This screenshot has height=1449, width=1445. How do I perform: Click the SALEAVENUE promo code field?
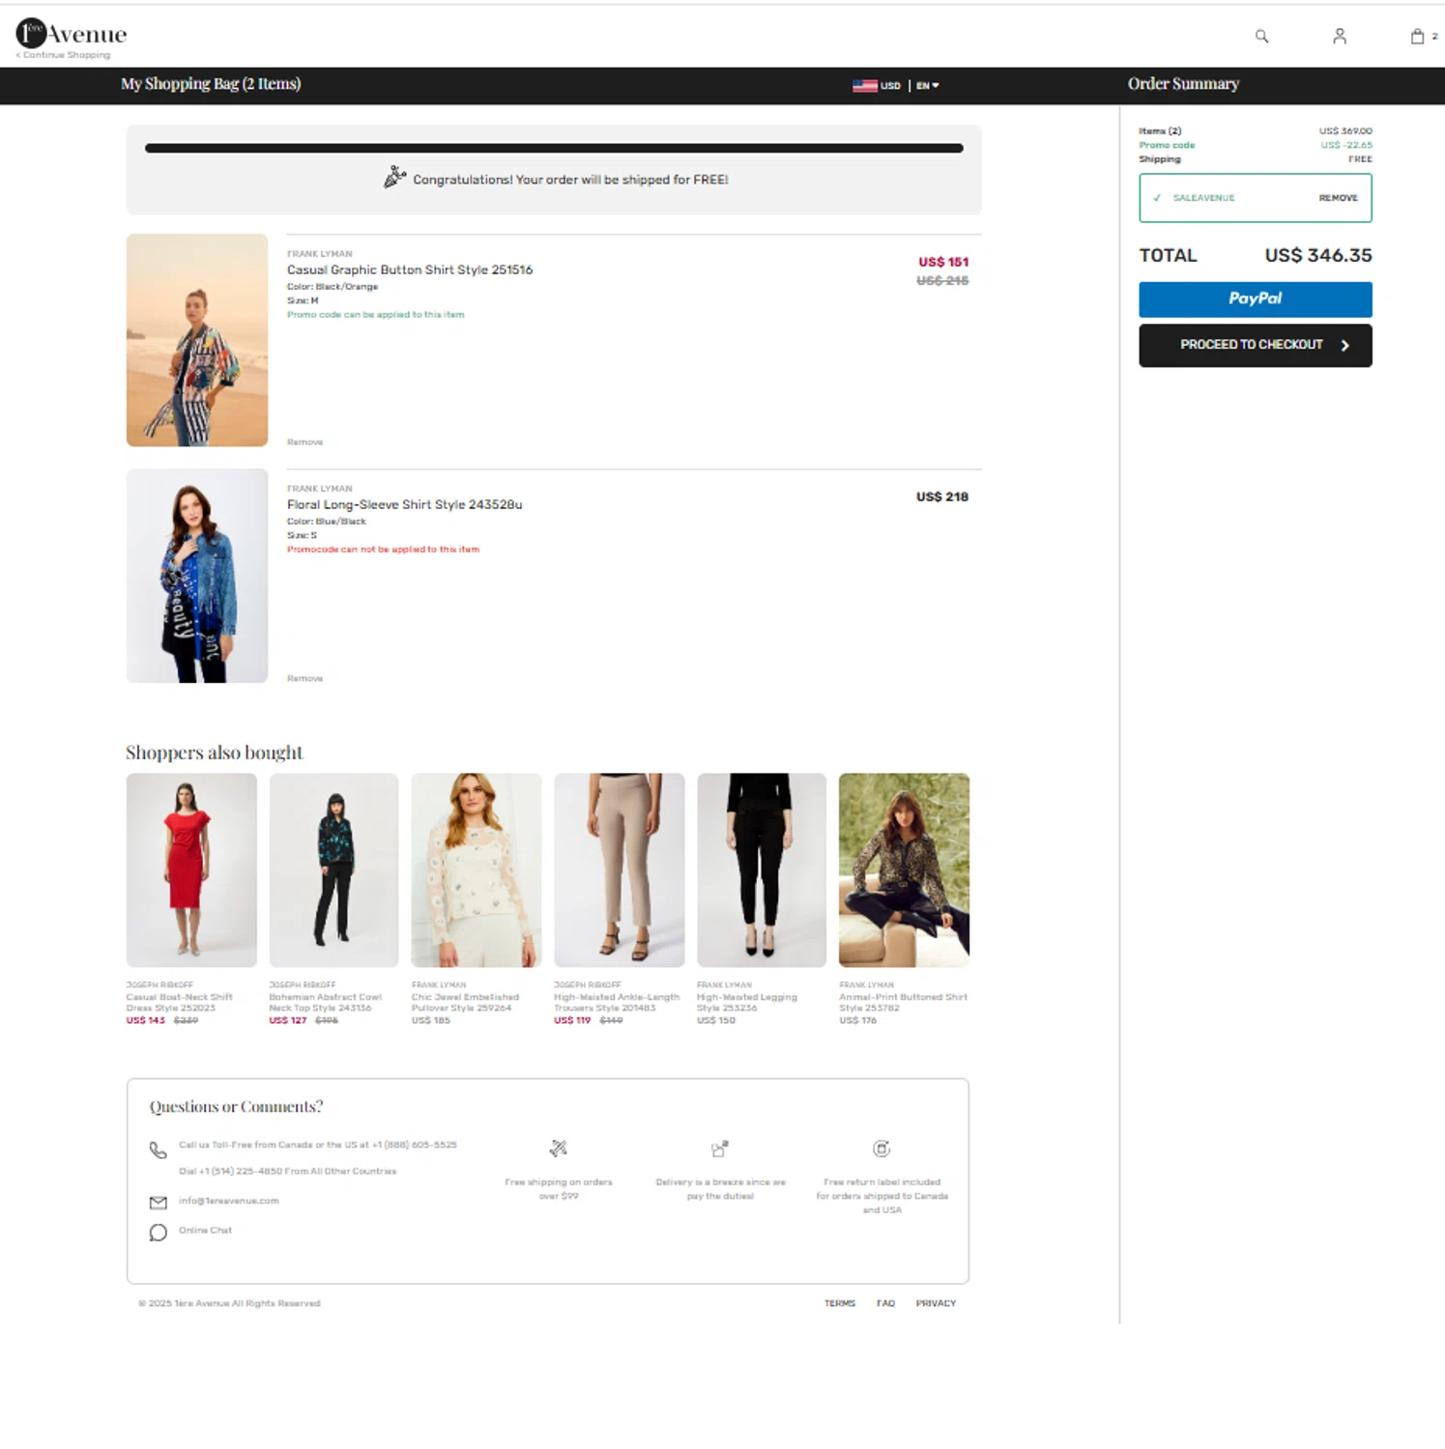[1255, 197]
